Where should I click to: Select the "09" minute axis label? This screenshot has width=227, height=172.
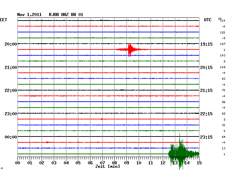tap(126, 163)
